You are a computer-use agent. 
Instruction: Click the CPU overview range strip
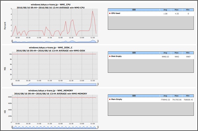(55, 41)
